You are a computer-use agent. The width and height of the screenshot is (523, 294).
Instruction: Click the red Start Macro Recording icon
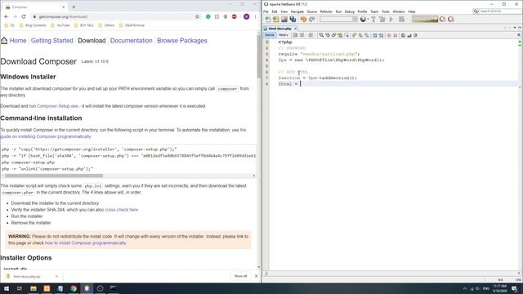click(x=389, y=35)
